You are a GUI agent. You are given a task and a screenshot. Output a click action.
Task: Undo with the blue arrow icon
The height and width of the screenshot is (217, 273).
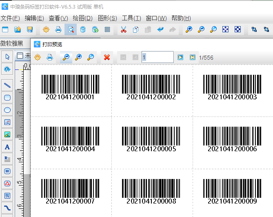tap(160, 29)
